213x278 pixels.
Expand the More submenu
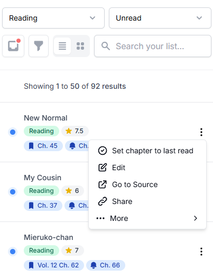click(147, 218)
